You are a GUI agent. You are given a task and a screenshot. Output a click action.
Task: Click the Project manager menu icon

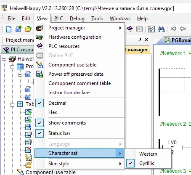40,28
